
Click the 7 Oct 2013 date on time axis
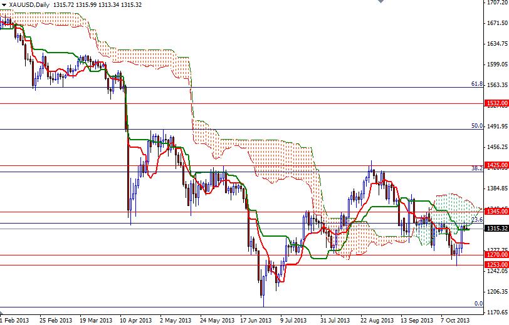coord(455,320)
